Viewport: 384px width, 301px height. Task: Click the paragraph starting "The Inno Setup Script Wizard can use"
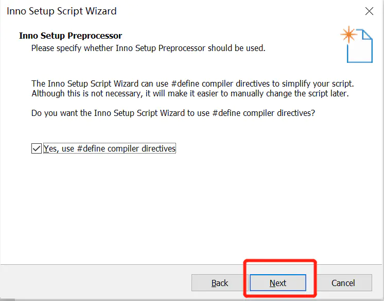[x=193, y=83]
